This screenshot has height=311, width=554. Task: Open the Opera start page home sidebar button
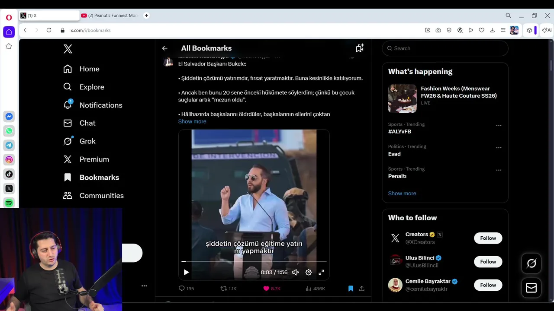[x=9, y=32]
